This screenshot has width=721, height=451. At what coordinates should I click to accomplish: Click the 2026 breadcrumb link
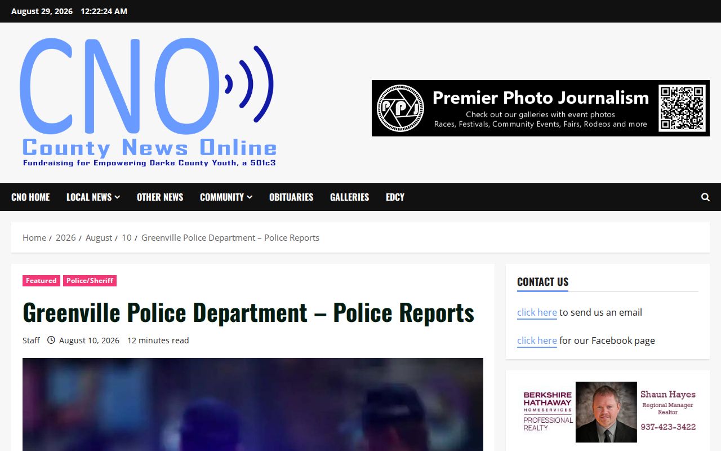pyautogui.click(x=65, y=238)
